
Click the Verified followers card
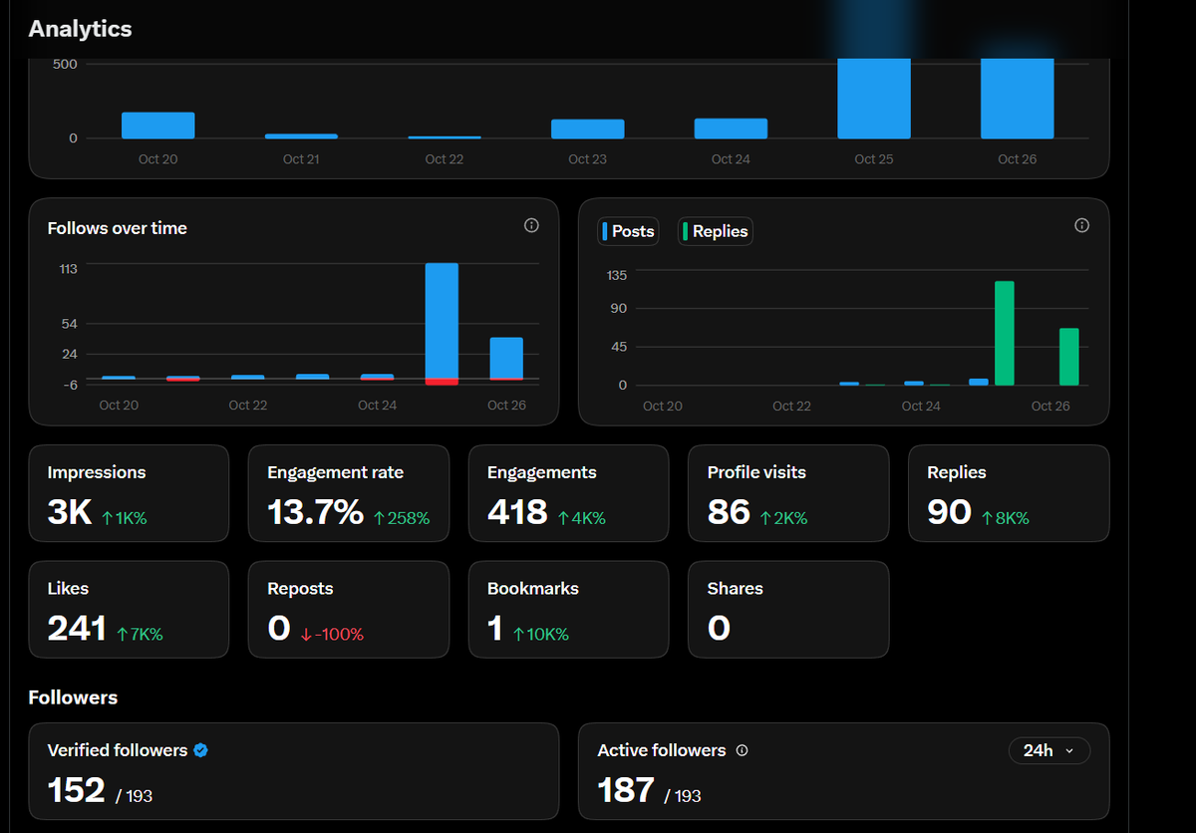294,771
